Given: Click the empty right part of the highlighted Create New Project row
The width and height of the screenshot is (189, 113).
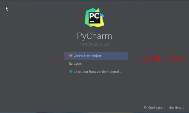Looking at the screenshot, I should [x=114, y=56].
